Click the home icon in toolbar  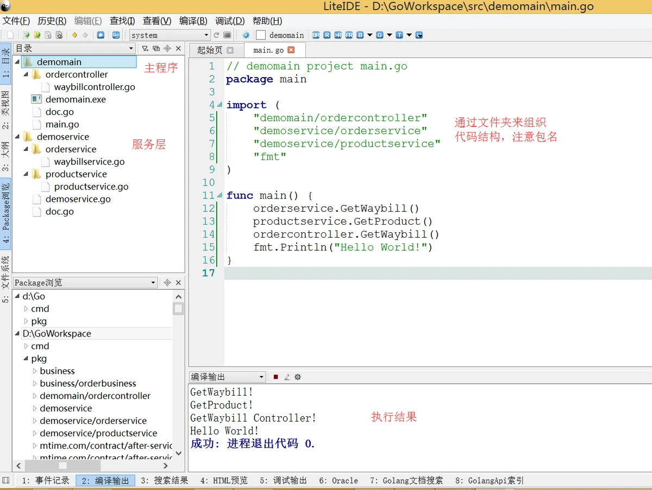tap(101, 35)
